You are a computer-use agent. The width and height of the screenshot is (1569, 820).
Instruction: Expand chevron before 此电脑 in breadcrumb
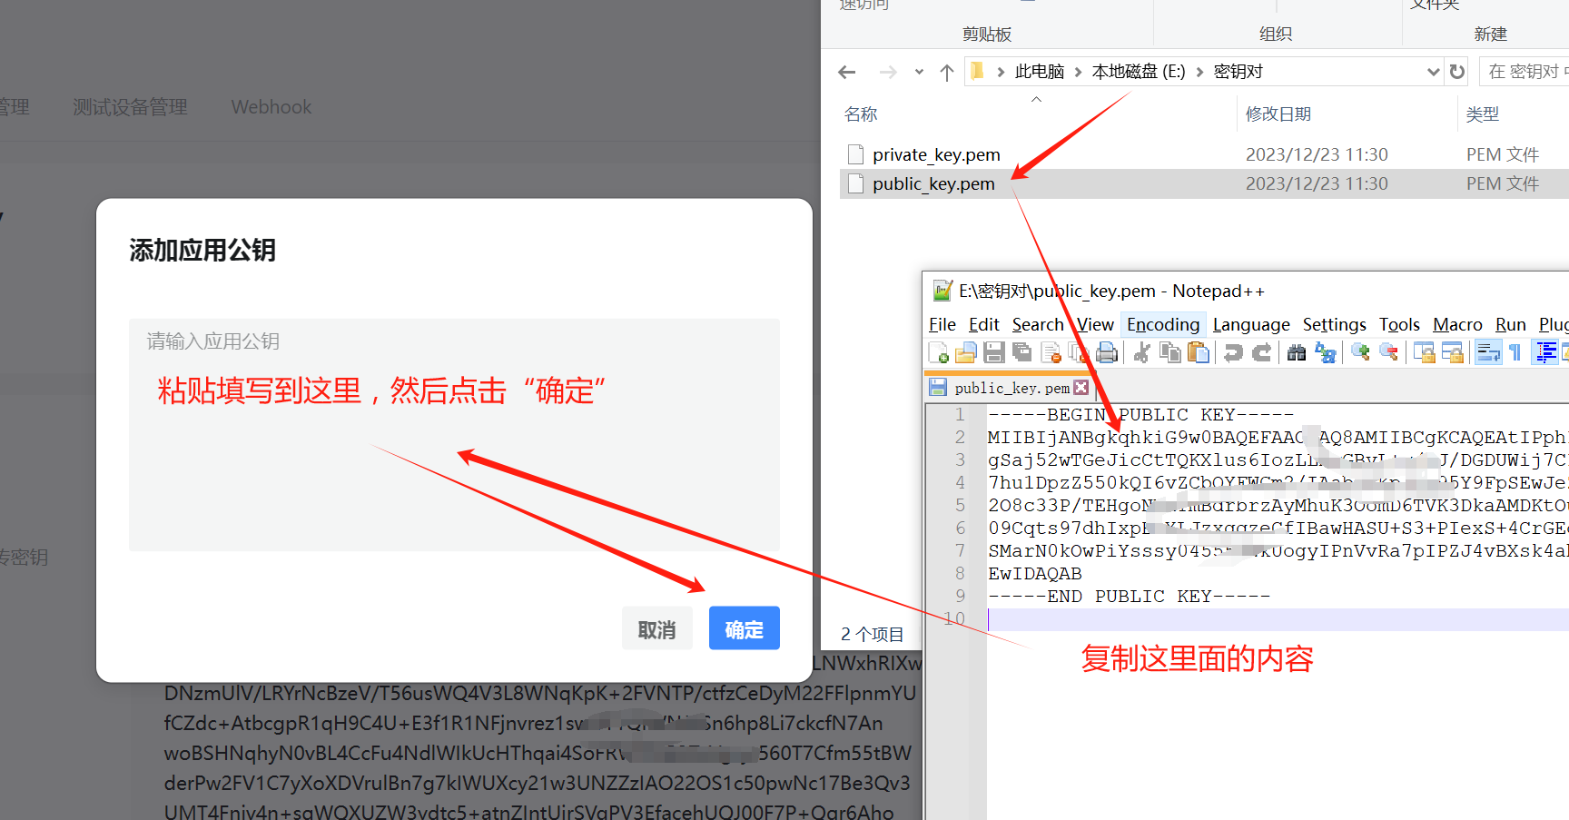(x=1001, y=72)
